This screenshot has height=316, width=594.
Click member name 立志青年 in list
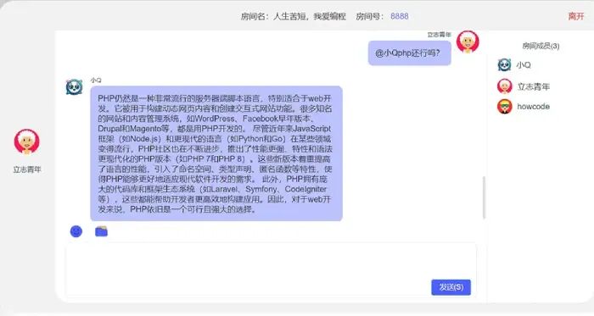coord(534,86)
